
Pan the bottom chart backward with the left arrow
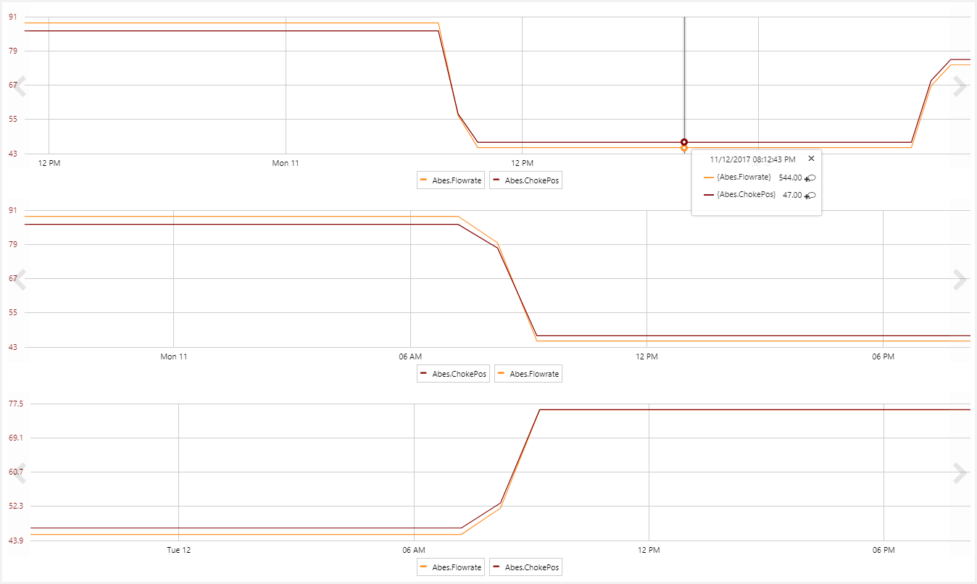[20, 473]
